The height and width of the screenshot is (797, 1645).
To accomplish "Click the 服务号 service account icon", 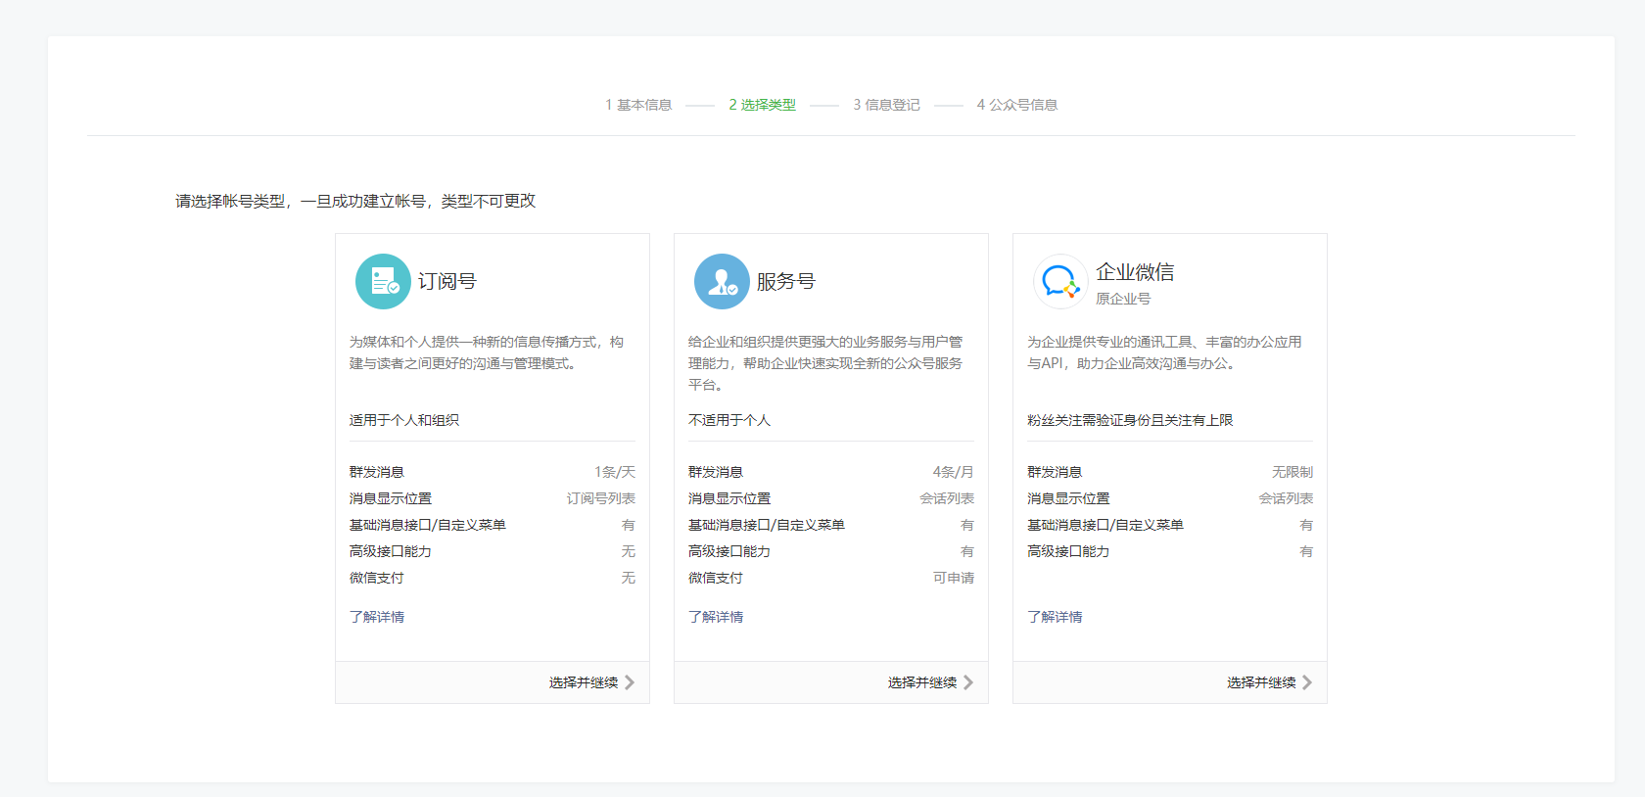I will click(x=722, y=281).
